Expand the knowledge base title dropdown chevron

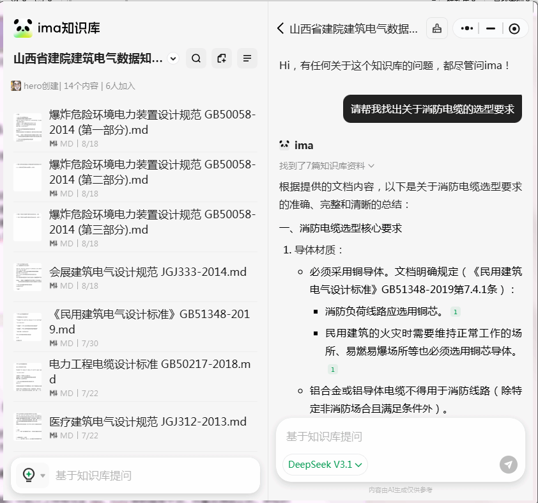pyautogui.click(x=173, y=58)
